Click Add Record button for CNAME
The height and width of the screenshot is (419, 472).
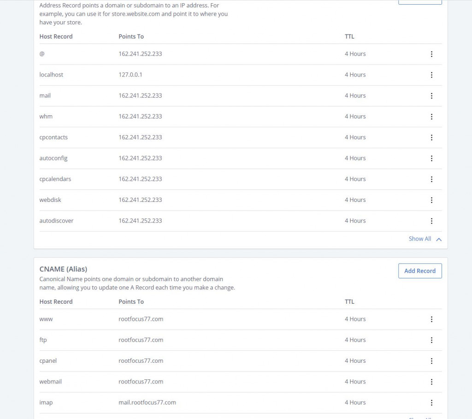(419, 271)
